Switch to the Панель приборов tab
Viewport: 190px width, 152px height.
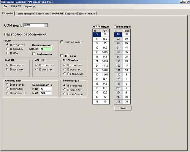pyautogui.click(x=25, y=14)
